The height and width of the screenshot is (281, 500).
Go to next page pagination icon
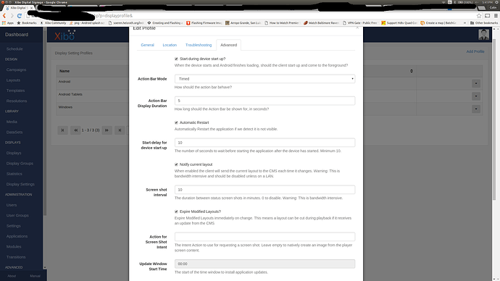(107, 130)
